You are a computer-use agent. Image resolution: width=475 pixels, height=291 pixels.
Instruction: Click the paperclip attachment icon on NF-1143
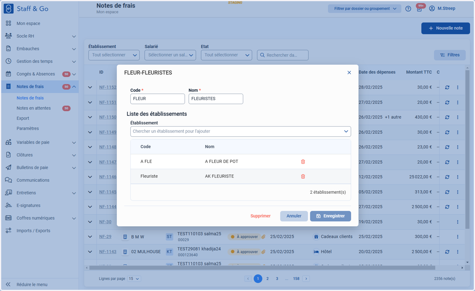tap(263, 252)
